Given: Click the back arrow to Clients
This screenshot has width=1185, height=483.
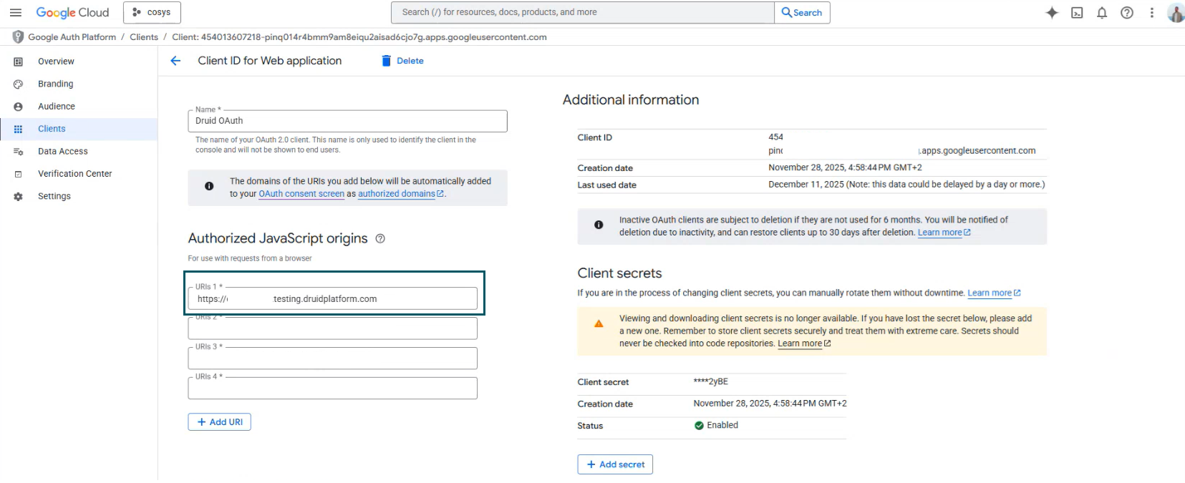Looking at the screenshot, I should pos(175,61).
